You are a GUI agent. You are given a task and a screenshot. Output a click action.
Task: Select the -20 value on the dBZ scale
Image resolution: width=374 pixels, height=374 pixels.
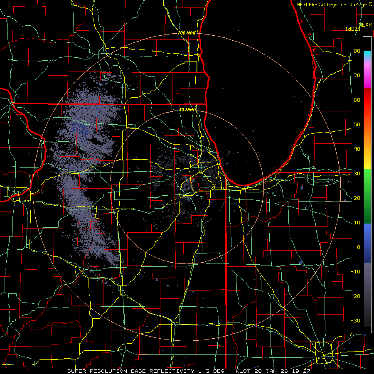[355, 296]
